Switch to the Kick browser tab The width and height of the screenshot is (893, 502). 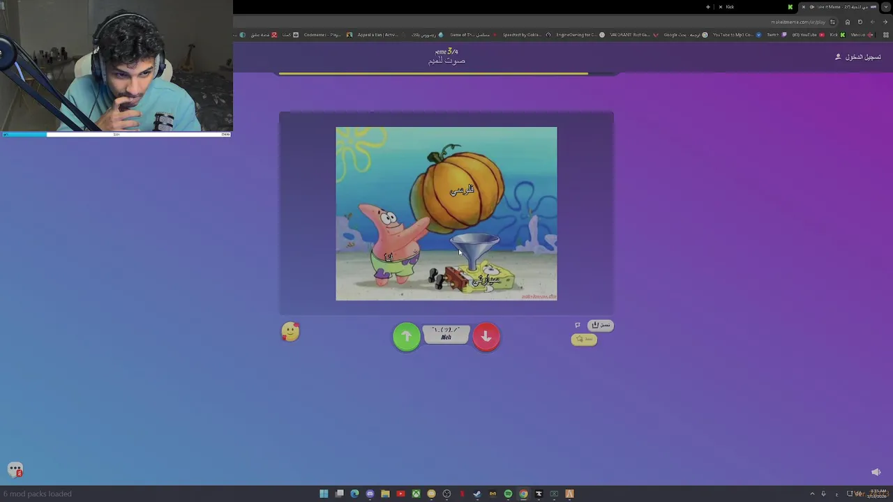[757, 7]
